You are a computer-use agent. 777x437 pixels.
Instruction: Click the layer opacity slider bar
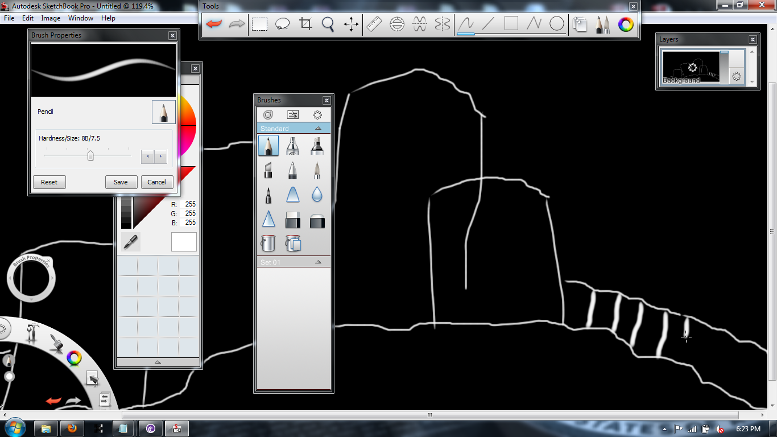(x=724, y=68)
